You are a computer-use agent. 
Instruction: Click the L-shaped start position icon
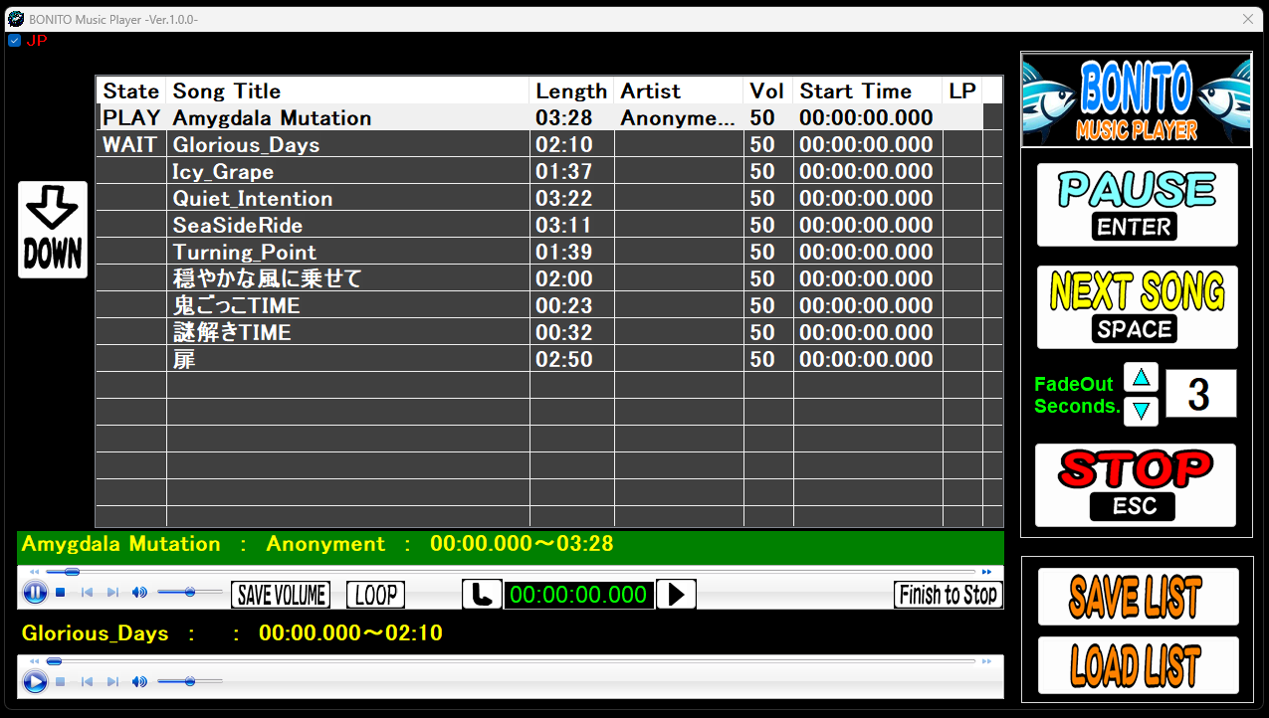[482, 595]
